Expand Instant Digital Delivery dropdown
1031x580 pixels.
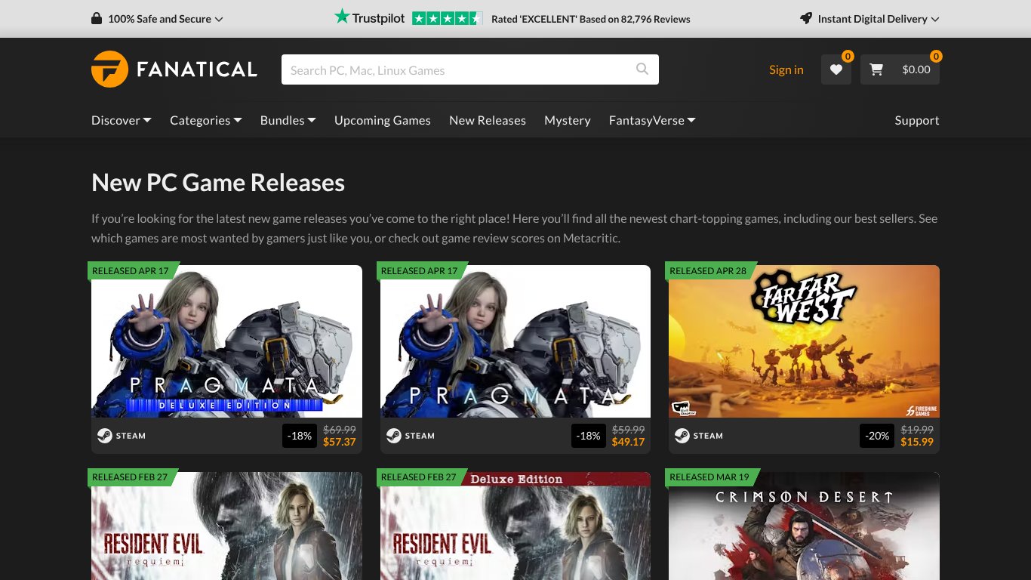(x=869, y=19)
